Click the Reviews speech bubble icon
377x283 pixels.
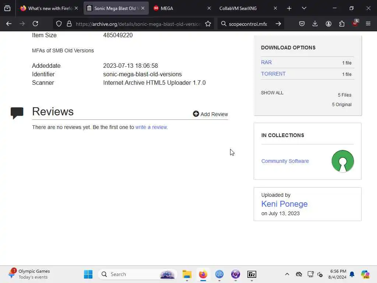pyautogui.click(x=17, y=113)
